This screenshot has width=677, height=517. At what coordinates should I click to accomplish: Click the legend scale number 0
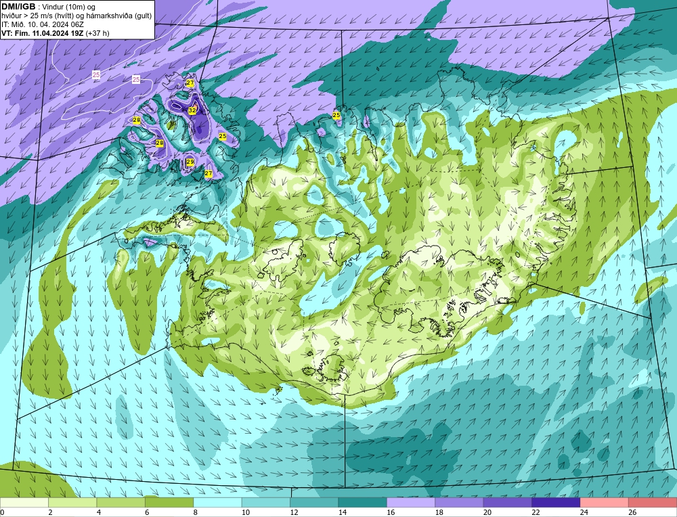(x=2, y=512)
